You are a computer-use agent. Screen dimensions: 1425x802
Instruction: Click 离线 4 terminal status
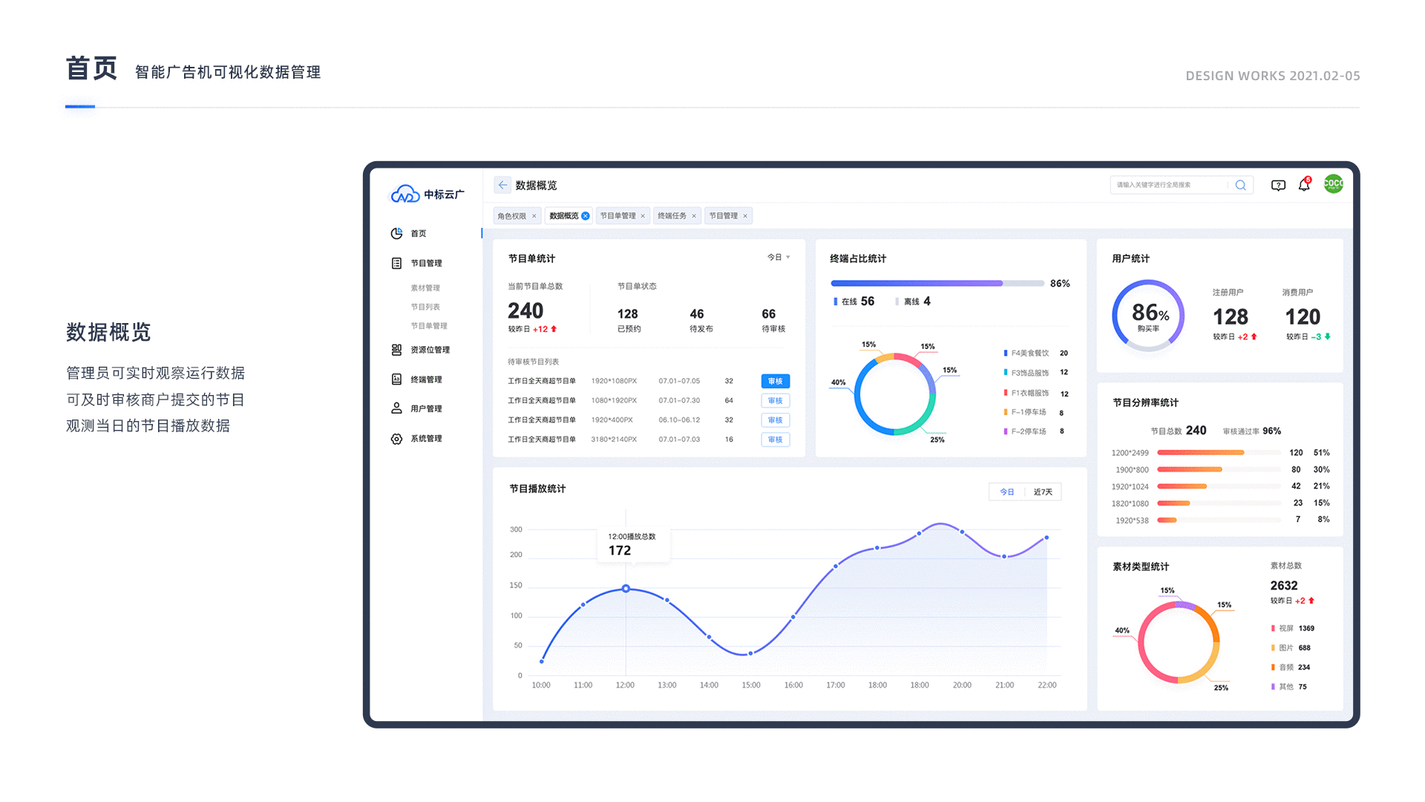point(913,301)
